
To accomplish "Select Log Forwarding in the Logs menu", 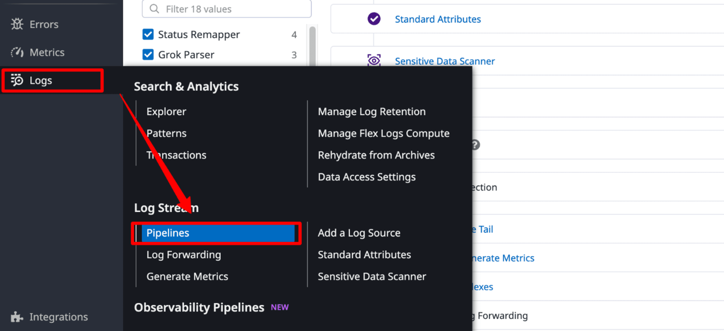I will 184,255.
